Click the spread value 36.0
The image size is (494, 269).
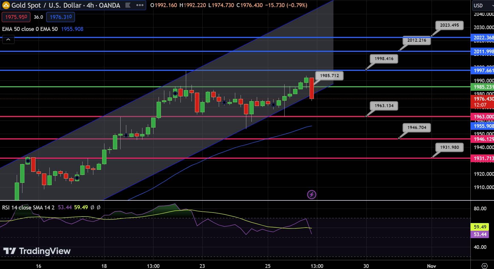(x=38, y=17)
